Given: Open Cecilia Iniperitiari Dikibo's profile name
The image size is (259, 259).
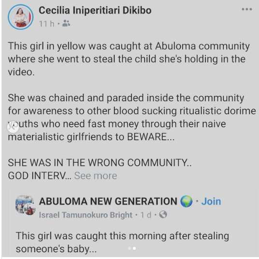Looking at the screenshot, I should click(95, 10).
